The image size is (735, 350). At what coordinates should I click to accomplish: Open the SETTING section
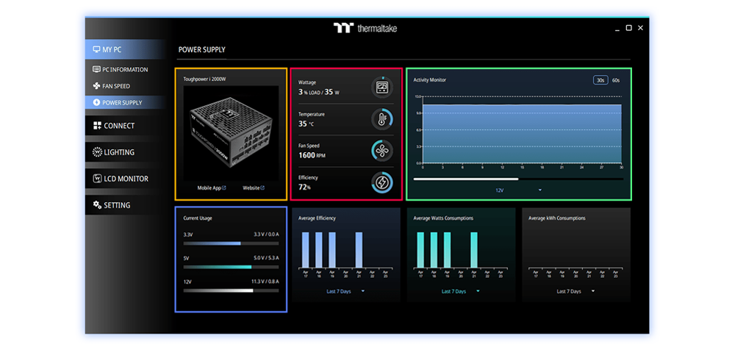coord(125,205)
